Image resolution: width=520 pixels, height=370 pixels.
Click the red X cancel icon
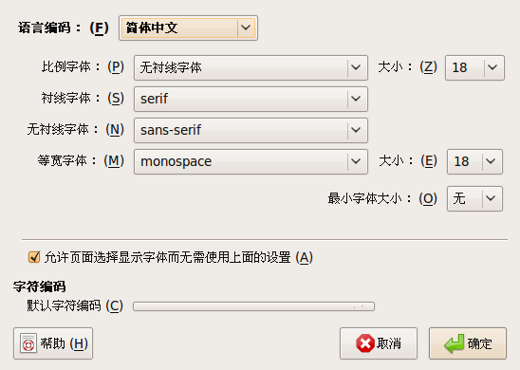point(364,343)
